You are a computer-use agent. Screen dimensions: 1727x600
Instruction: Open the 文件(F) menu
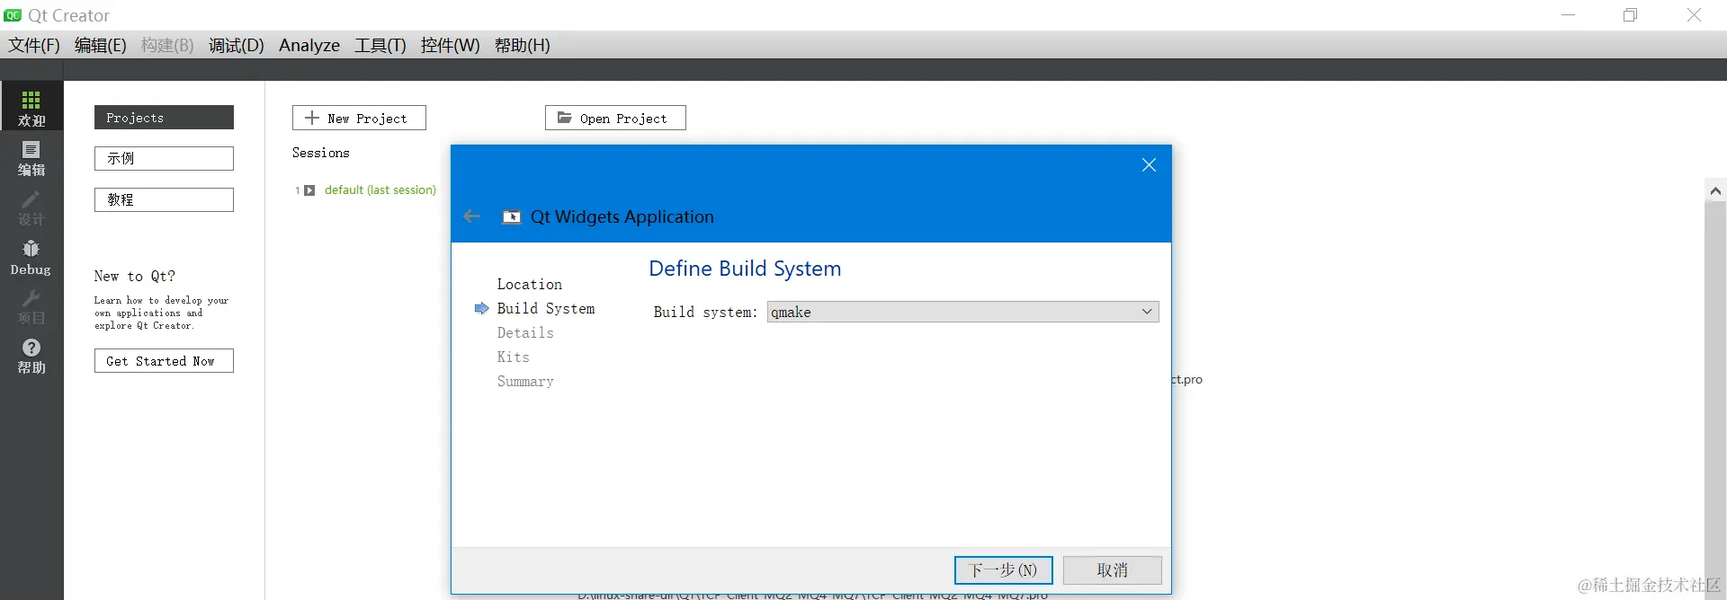click(34, 45)
